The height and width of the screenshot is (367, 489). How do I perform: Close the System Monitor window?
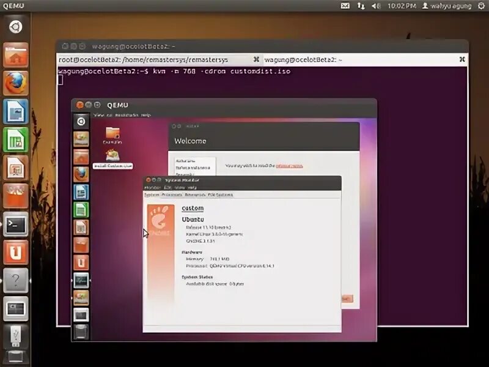tap(149, 180)
